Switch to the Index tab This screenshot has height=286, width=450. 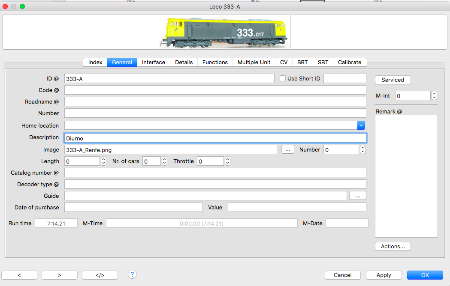[95, 62]
